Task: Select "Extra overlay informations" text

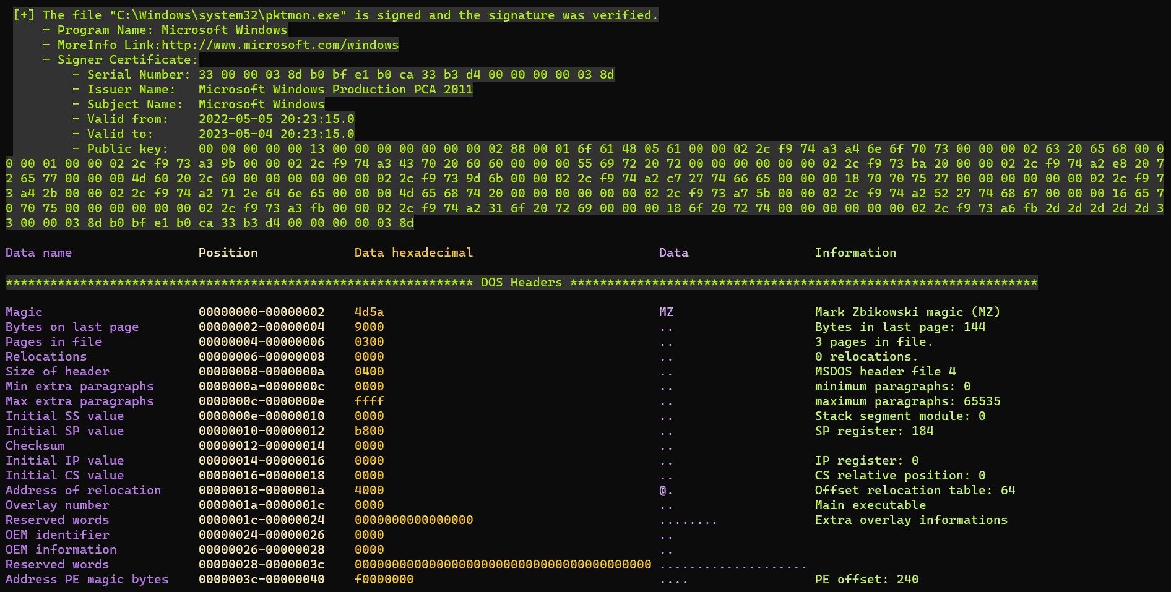Action: pos(912,520)
